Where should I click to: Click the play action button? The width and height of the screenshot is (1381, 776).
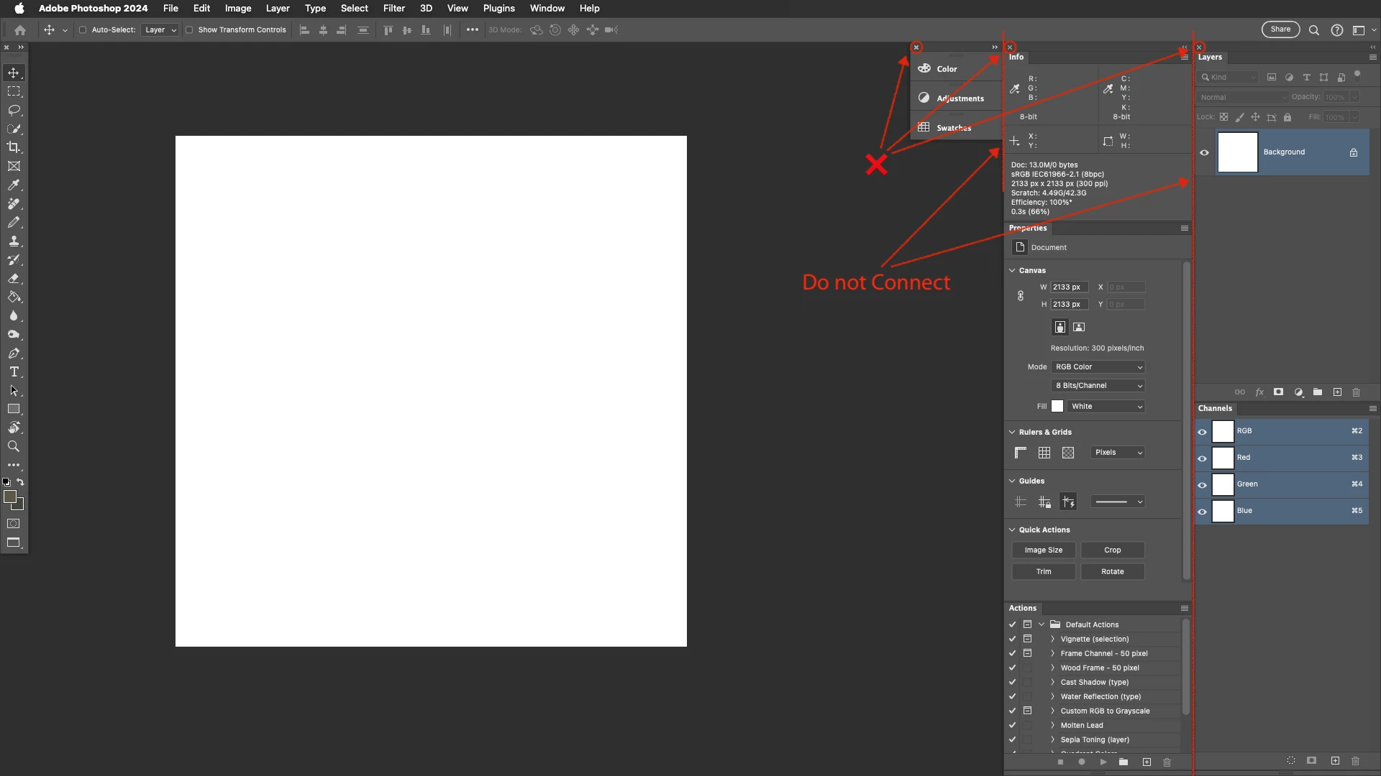click(1103, 762)
